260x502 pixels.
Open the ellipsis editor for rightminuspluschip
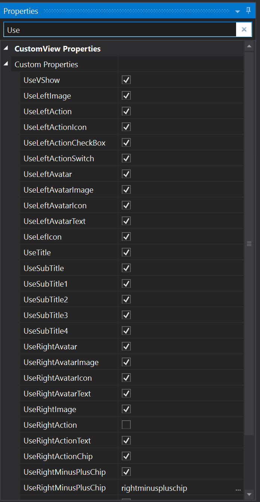(238, 488)
